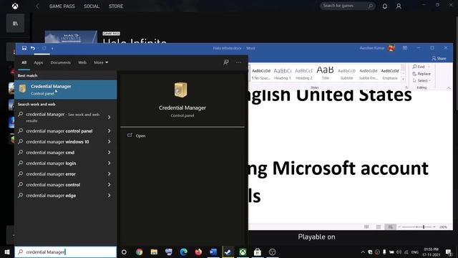Viewport: 458px width, 258px height.
Task: Open Word ribbon display options icon
Action: click(x=405, y=48)
